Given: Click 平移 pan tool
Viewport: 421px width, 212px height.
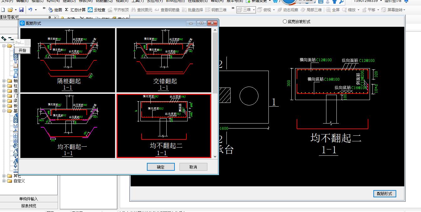Looking at the screenshot, I should point(368,10).
